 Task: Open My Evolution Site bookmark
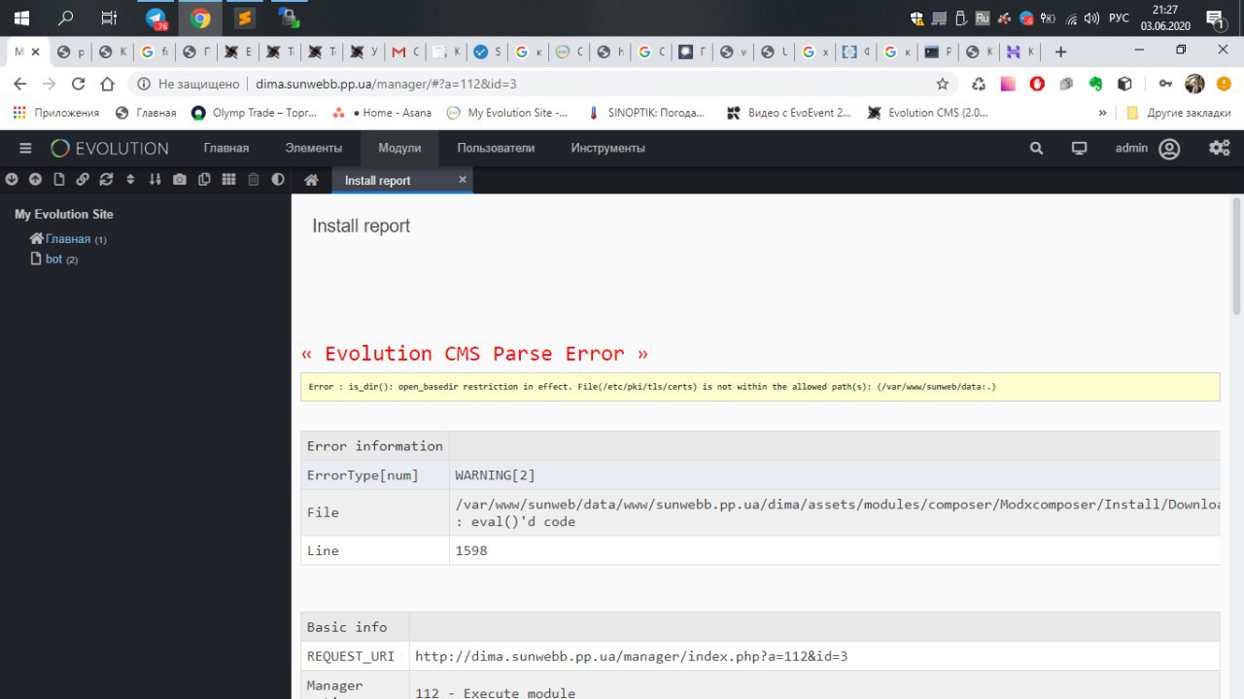click(x=508, y=113)
